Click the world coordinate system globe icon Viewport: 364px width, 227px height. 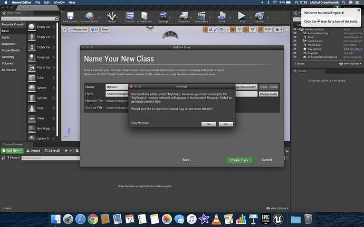tap(222, 29)
